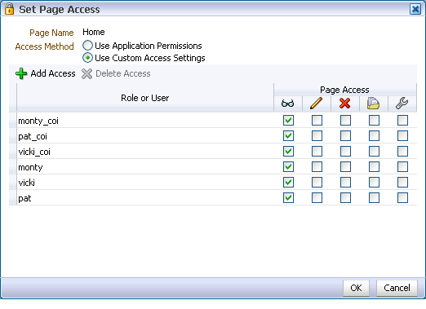
Task: Enable Manage access for user pat
Action: 402,198
